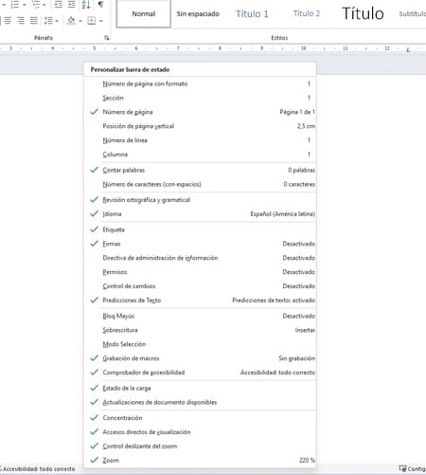Screen dimensions: 426x475
Task: Click the Config display icon in status bar
Action: tap(402, 468)
